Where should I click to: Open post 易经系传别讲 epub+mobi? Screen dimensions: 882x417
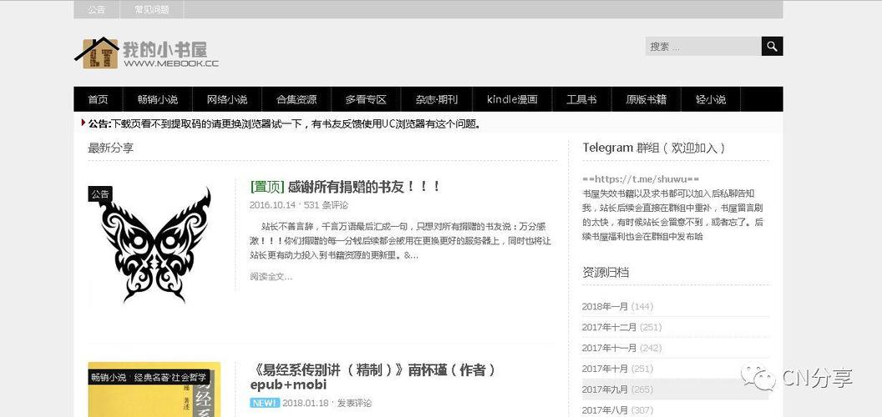(x=373, y=377)
